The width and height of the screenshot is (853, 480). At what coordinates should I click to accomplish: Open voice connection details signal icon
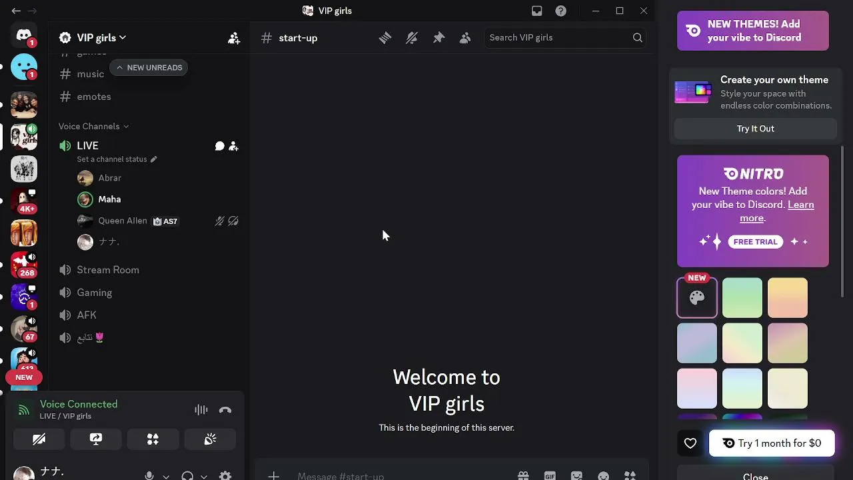[24, 410]
